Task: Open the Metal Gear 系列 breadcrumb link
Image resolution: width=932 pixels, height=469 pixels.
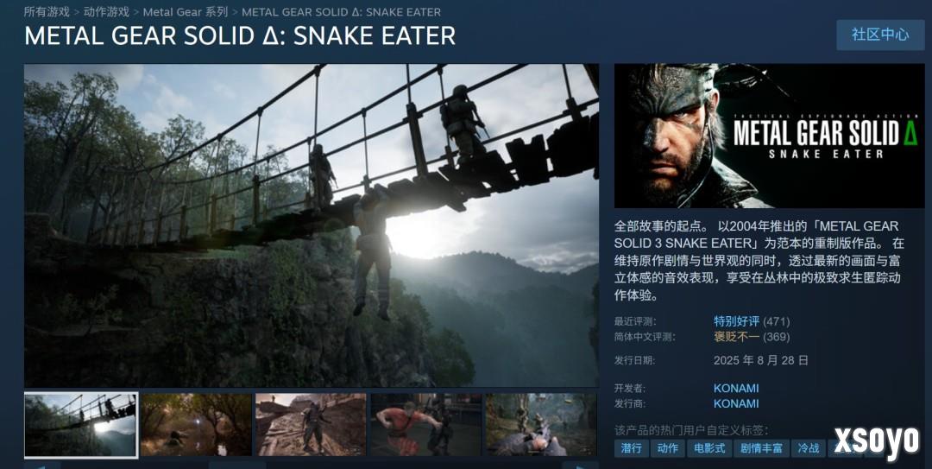Action: tap(186, 12)
